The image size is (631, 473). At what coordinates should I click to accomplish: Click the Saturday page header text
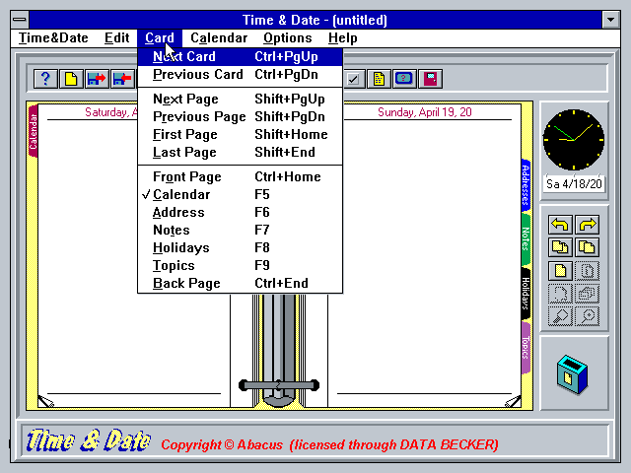(111, 112)
